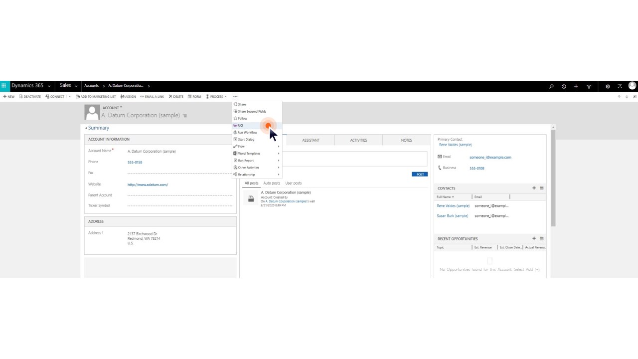Screen dimensions: 638x359
Task: Switch to the ASSISTANT tab
Action: point(311,140)
